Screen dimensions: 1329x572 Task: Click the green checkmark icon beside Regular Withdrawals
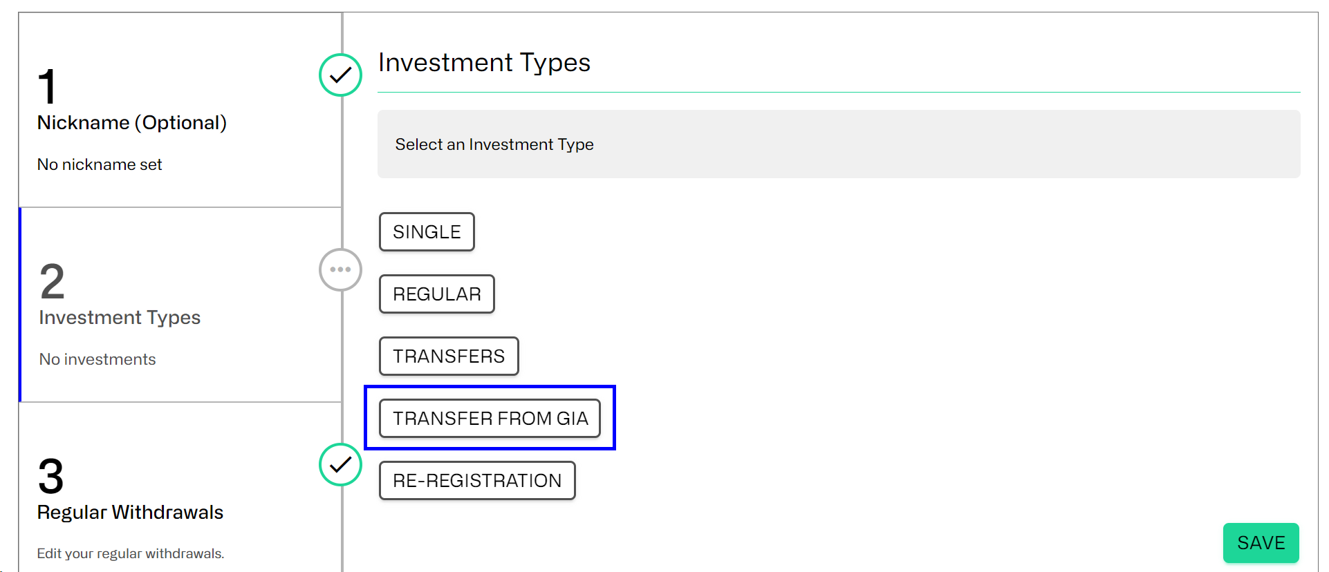(x=340, y=464)
